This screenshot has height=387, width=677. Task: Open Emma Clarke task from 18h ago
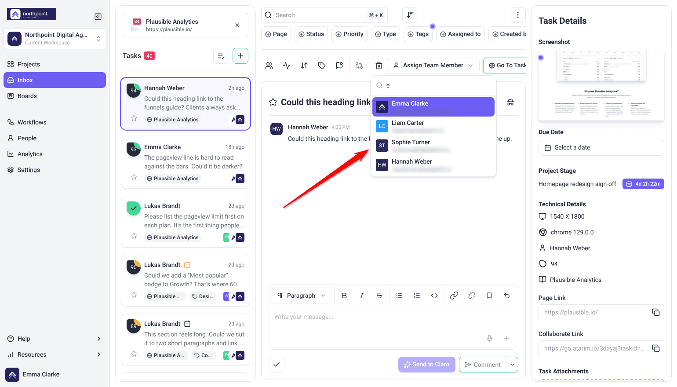[186, 163]
